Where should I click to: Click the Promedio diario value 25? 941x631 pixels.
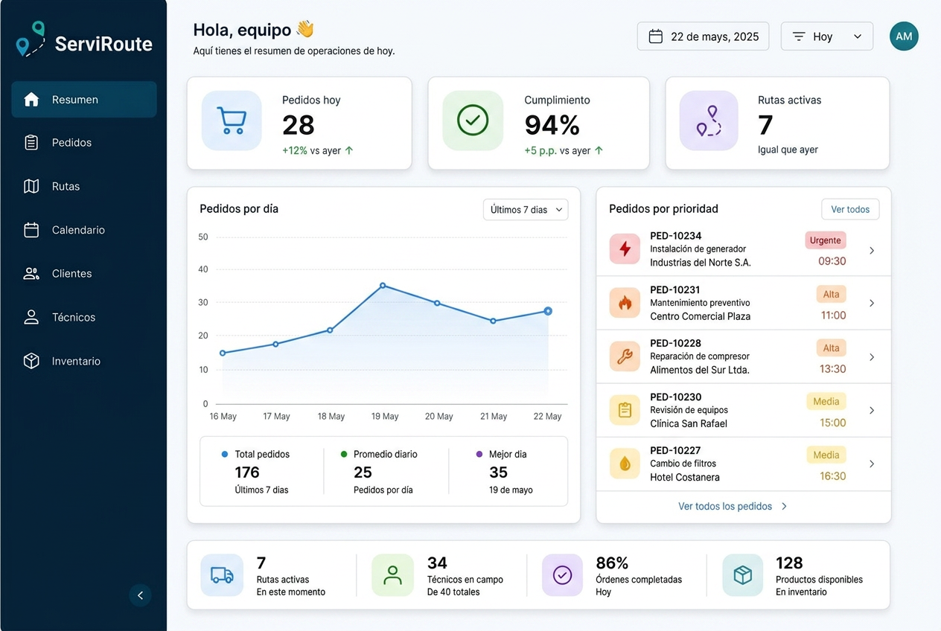pos(363,473)
